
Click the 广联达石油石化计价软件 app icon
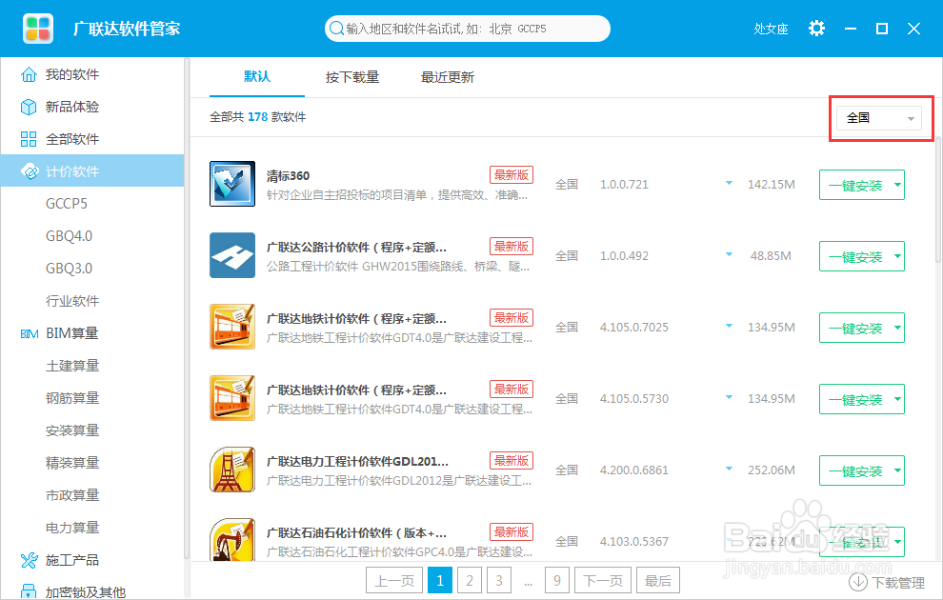point(232,539)
